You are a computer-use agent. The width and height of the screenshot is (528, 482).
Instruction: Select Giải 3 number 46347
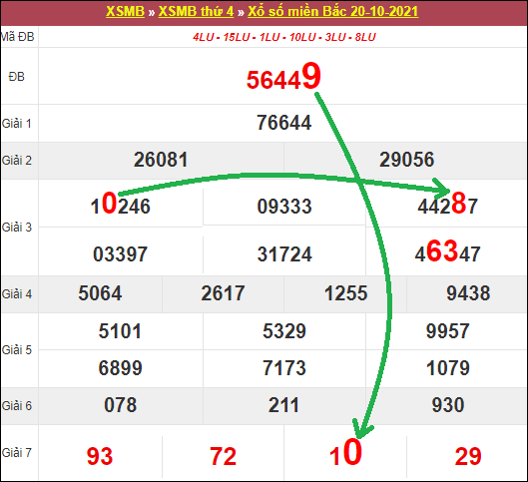(447, 251)
